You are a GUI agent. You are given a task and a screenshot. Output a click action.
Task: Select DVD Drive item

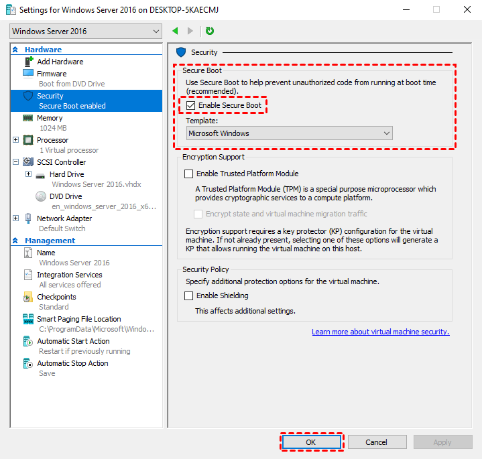[66, 196]
